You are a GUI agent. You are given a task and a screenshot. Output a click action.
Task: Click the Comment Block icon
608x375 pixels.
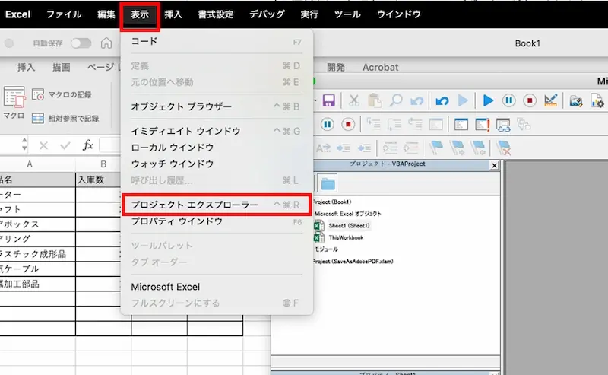click(x=390, y=148)
